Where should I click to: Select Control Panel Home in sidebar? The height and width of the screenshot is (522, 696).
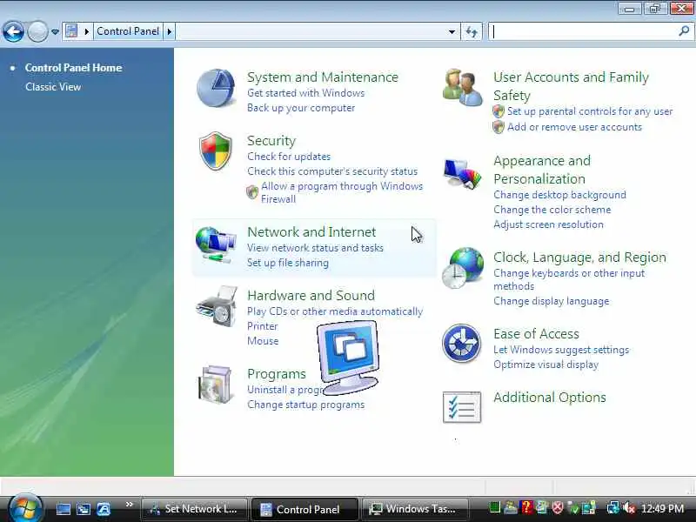pyautogui.click(x=73, y=68)
